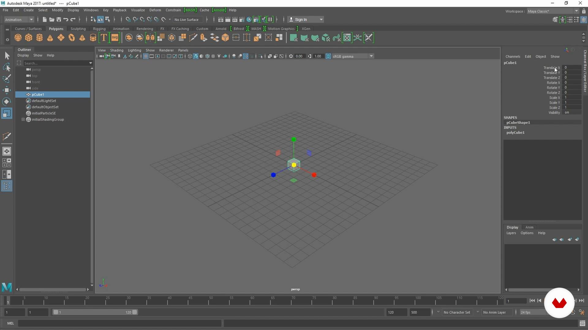Screen dimensions: 588x330
Task: Create a Polygon Cube from shelf
Action: coord(29,38)
